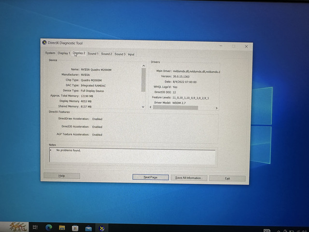Click DirectDraw Acceleration Enabled value
The width and height of the screenshot is (309, 232).
click(98, 119)
